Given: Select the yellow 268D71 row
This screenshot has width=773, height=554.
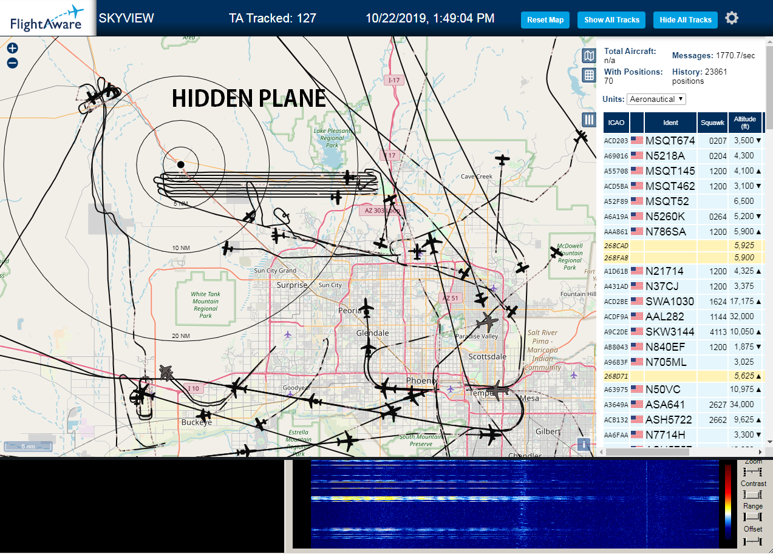Looking at the screenshot, I should pyautogui.click(x=683, y=376).
